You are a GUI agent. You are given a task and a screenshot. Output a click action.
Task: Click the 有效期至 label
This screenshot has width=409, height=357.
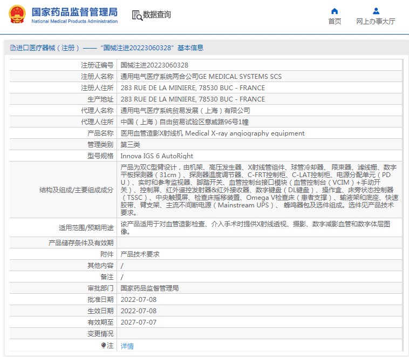click(100, 322)
